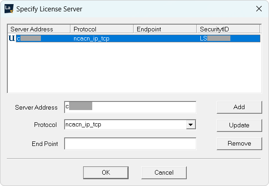Click the Update button
This screenshot has height=186, width=269.
click(x=239, y=126)
